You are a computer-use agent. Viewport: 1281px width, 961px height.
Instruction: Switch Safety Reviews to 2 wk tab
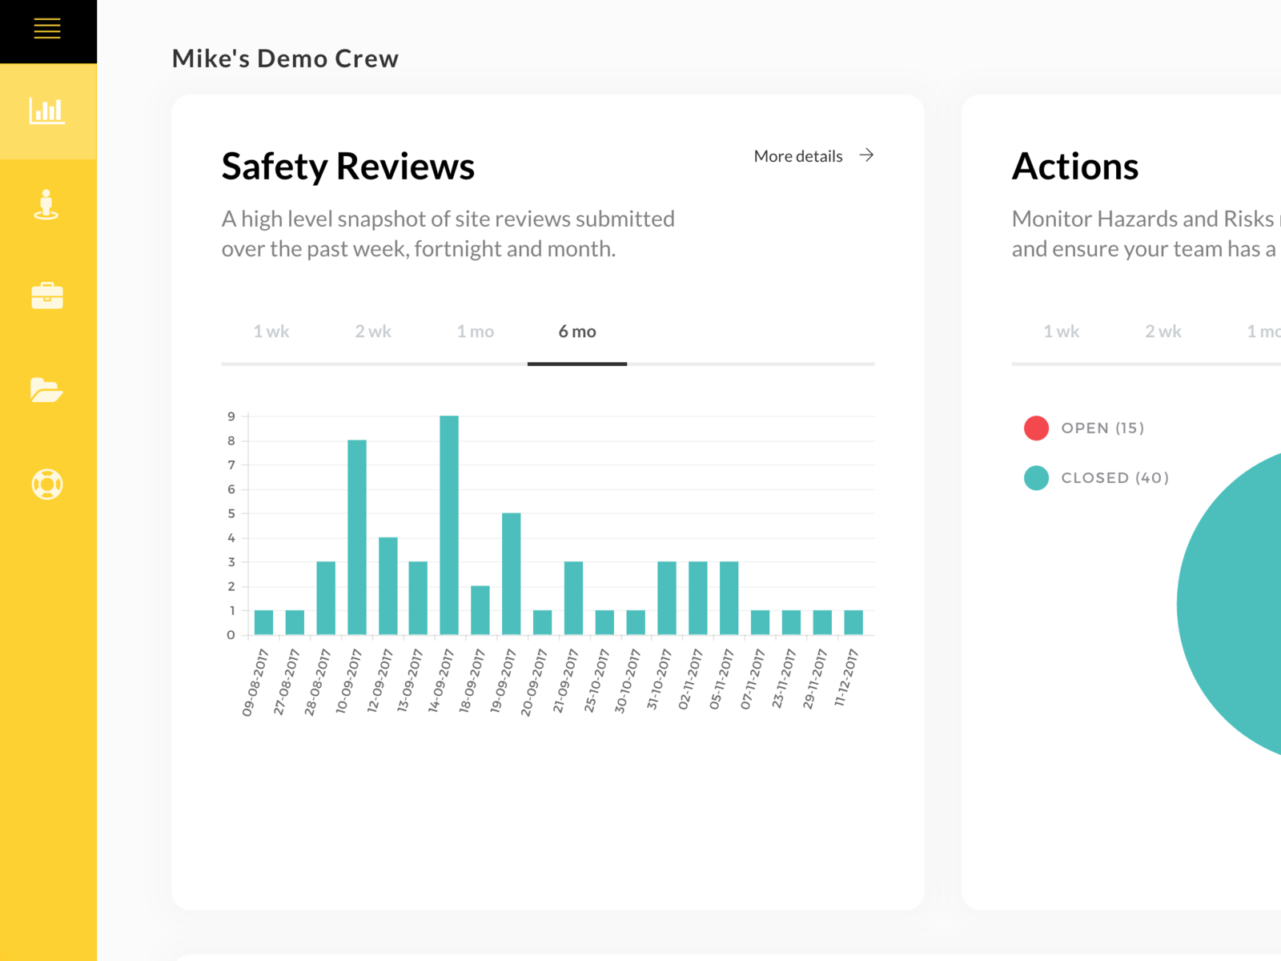pyautogui.click(x=373, y=332)
